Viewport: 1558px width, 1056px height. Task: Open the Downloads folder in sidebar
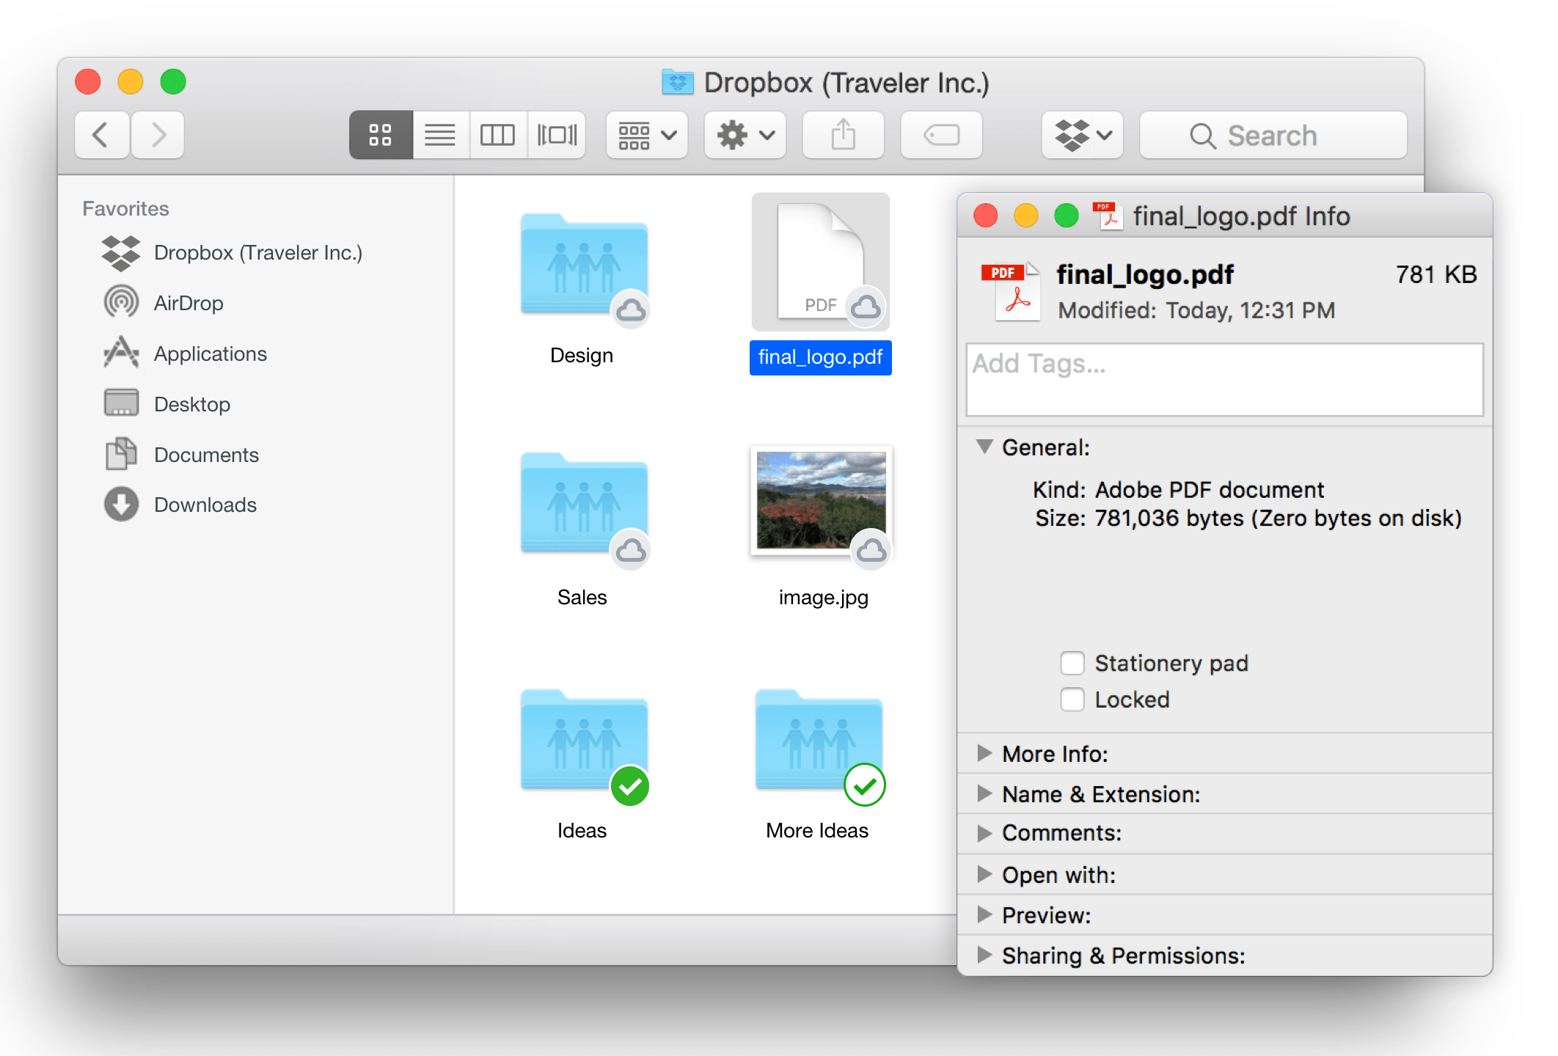(x=205, y=505)
